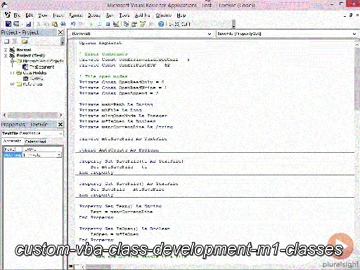Open the Add-Ins menu
Image resolution: width=360 pixels, height=270 pixels.
click(x=142, y=15)
